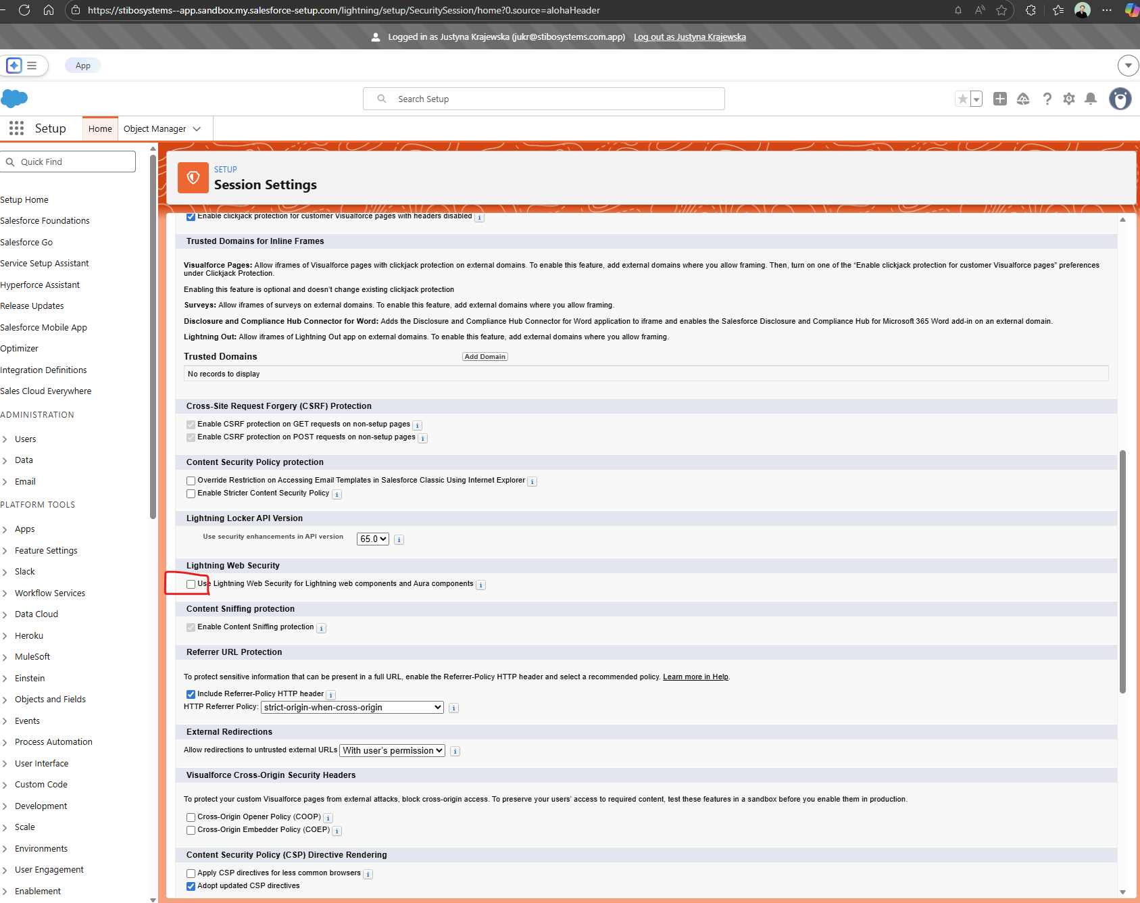Click the Trailhead guidance icon

[x=1023, y=99]
